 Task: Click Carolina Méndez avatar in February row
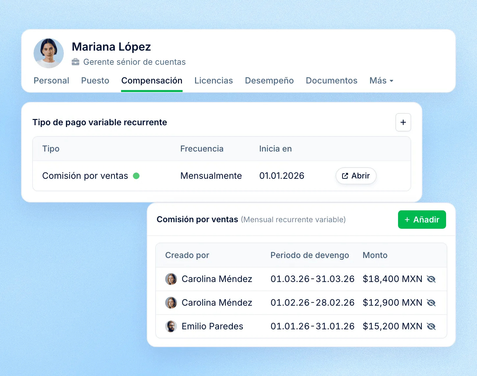click(x=171, y=303)
